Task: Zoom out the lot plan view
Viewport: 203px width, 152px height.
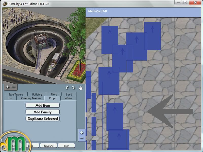Action: [81, 138]
